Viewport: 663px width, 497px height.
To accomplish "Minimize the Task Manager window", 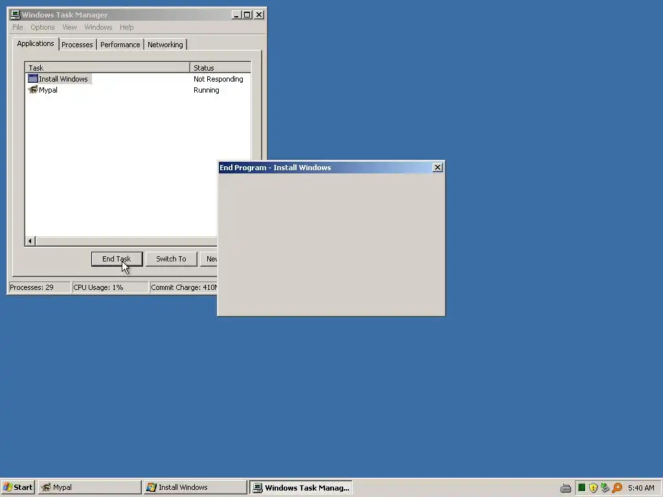I will 237,15.
